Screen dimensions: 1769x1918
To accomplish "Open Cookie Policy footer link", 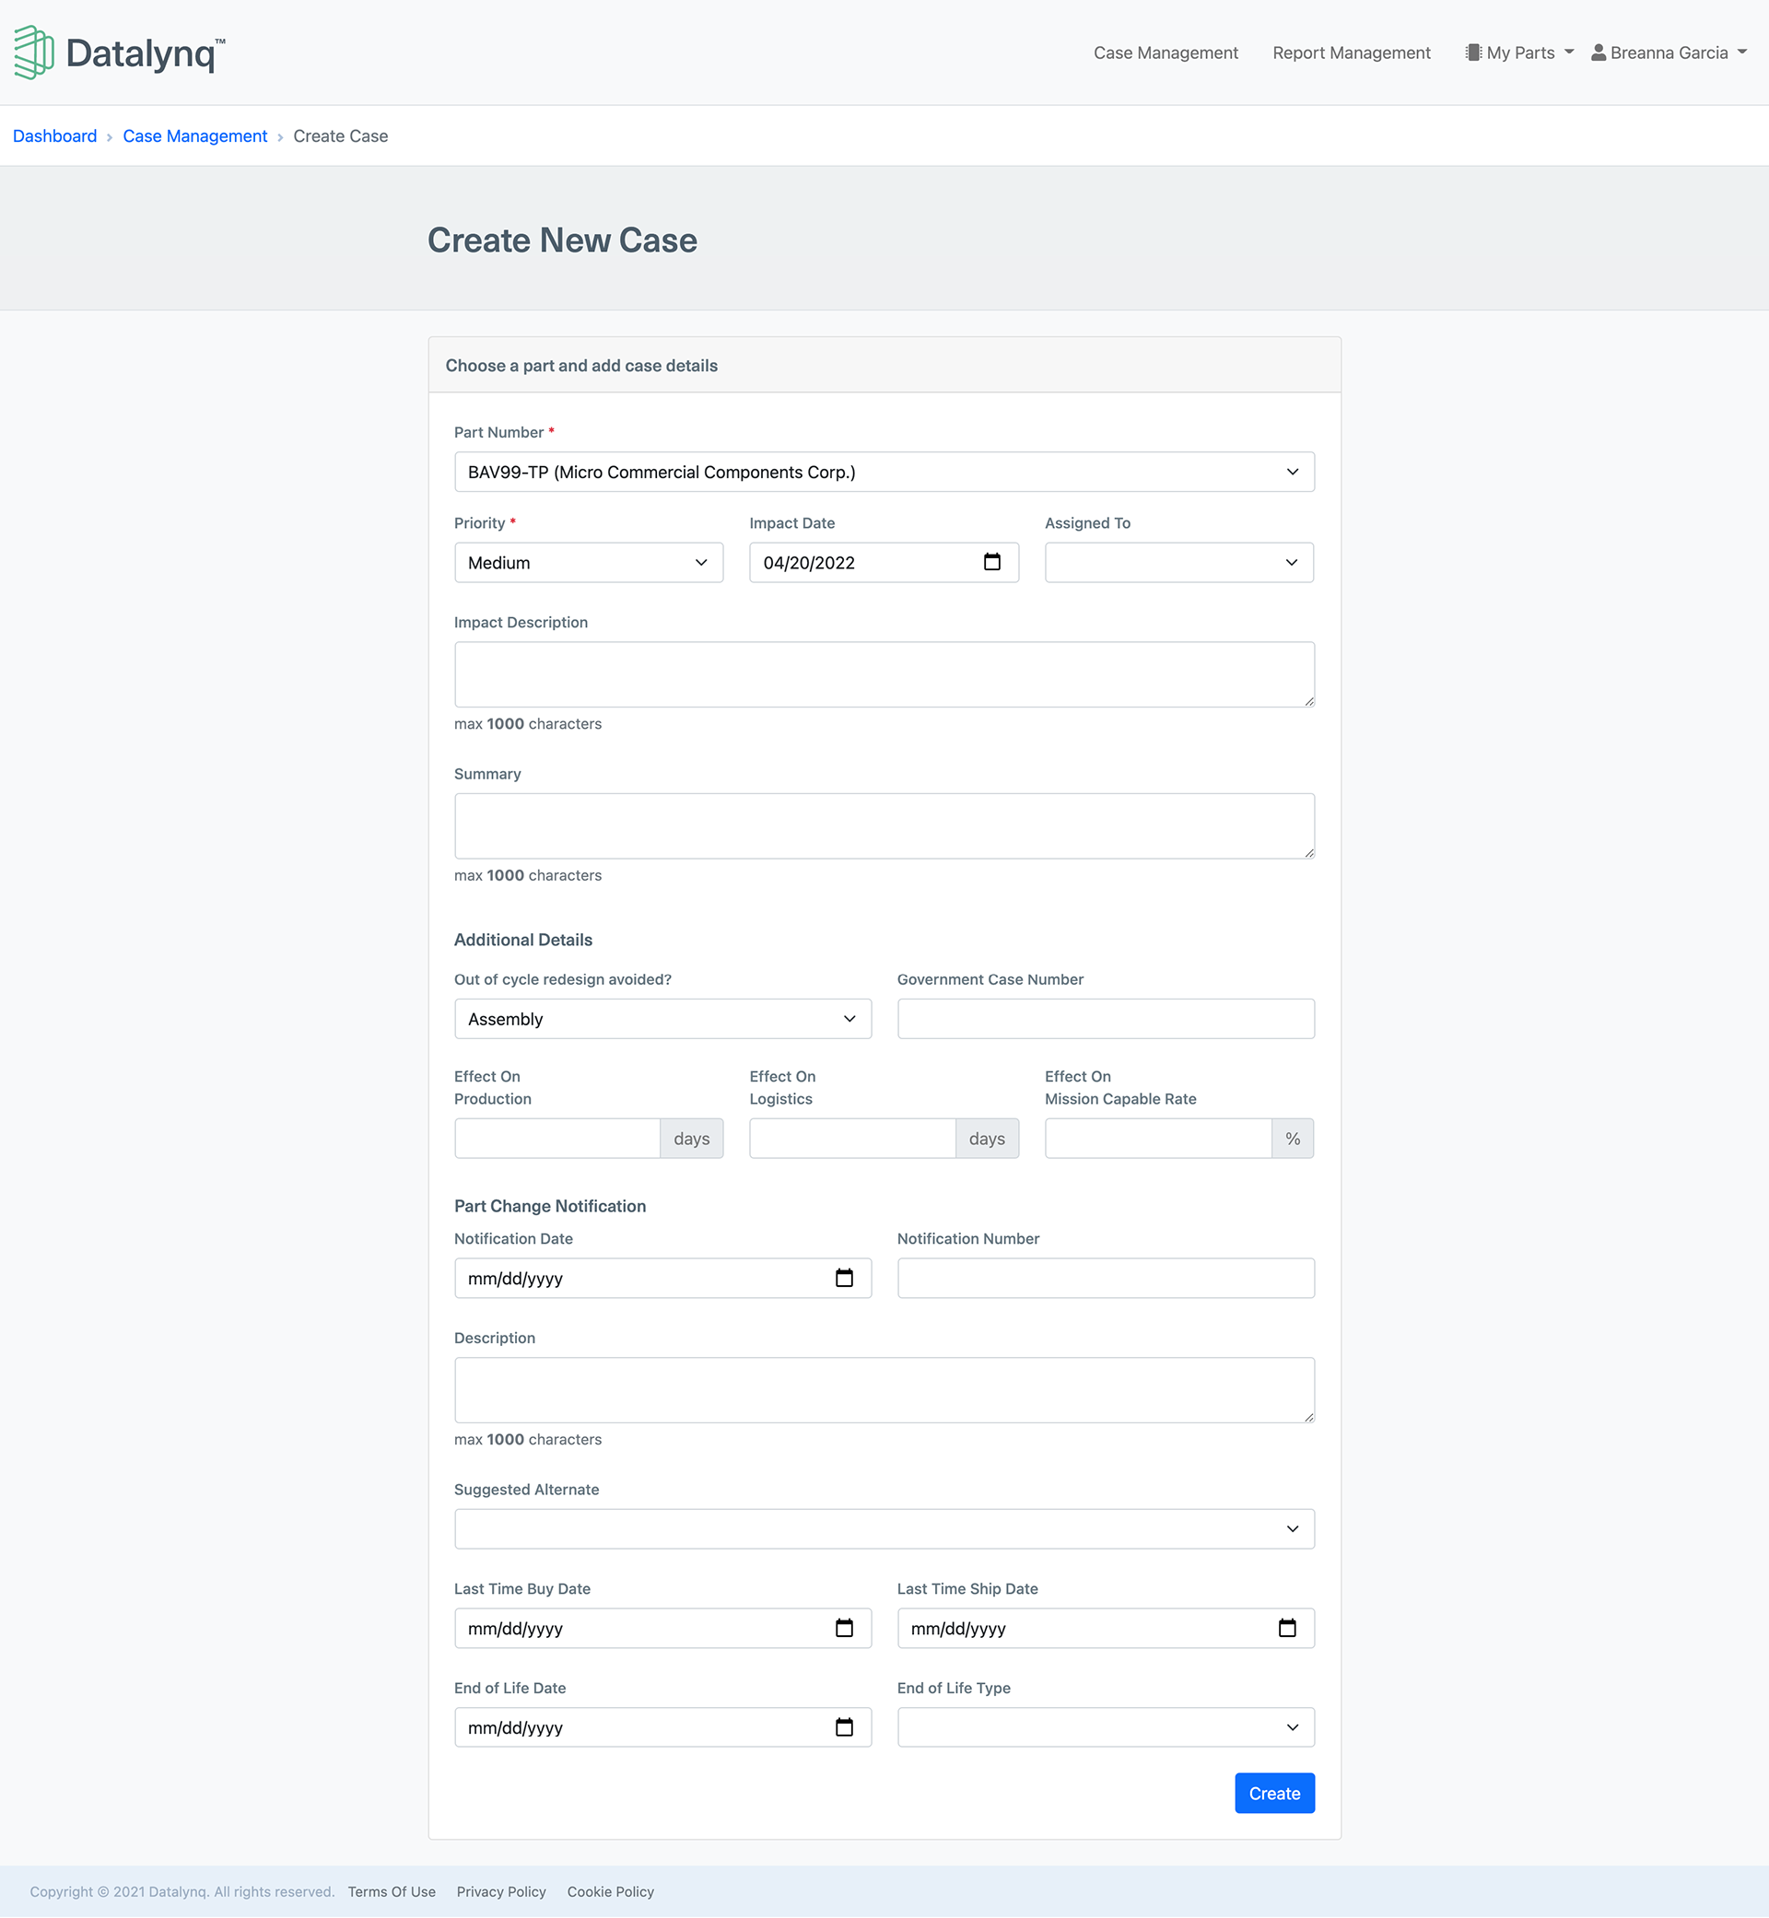I will click(611, 1892).
